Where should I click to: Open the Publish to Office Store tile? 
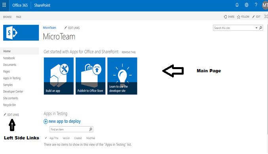pyautogui.click(x=90, y=76)
